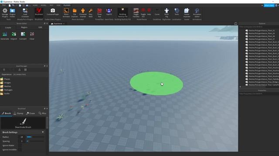The image size is (279, 156).
Task: Open Building Tools by F3X
Action: [x=122, y=13]
